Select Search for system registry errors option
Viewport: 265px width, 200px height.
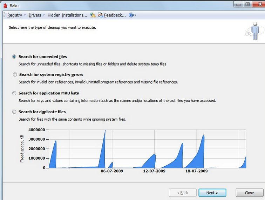(15, 74)
